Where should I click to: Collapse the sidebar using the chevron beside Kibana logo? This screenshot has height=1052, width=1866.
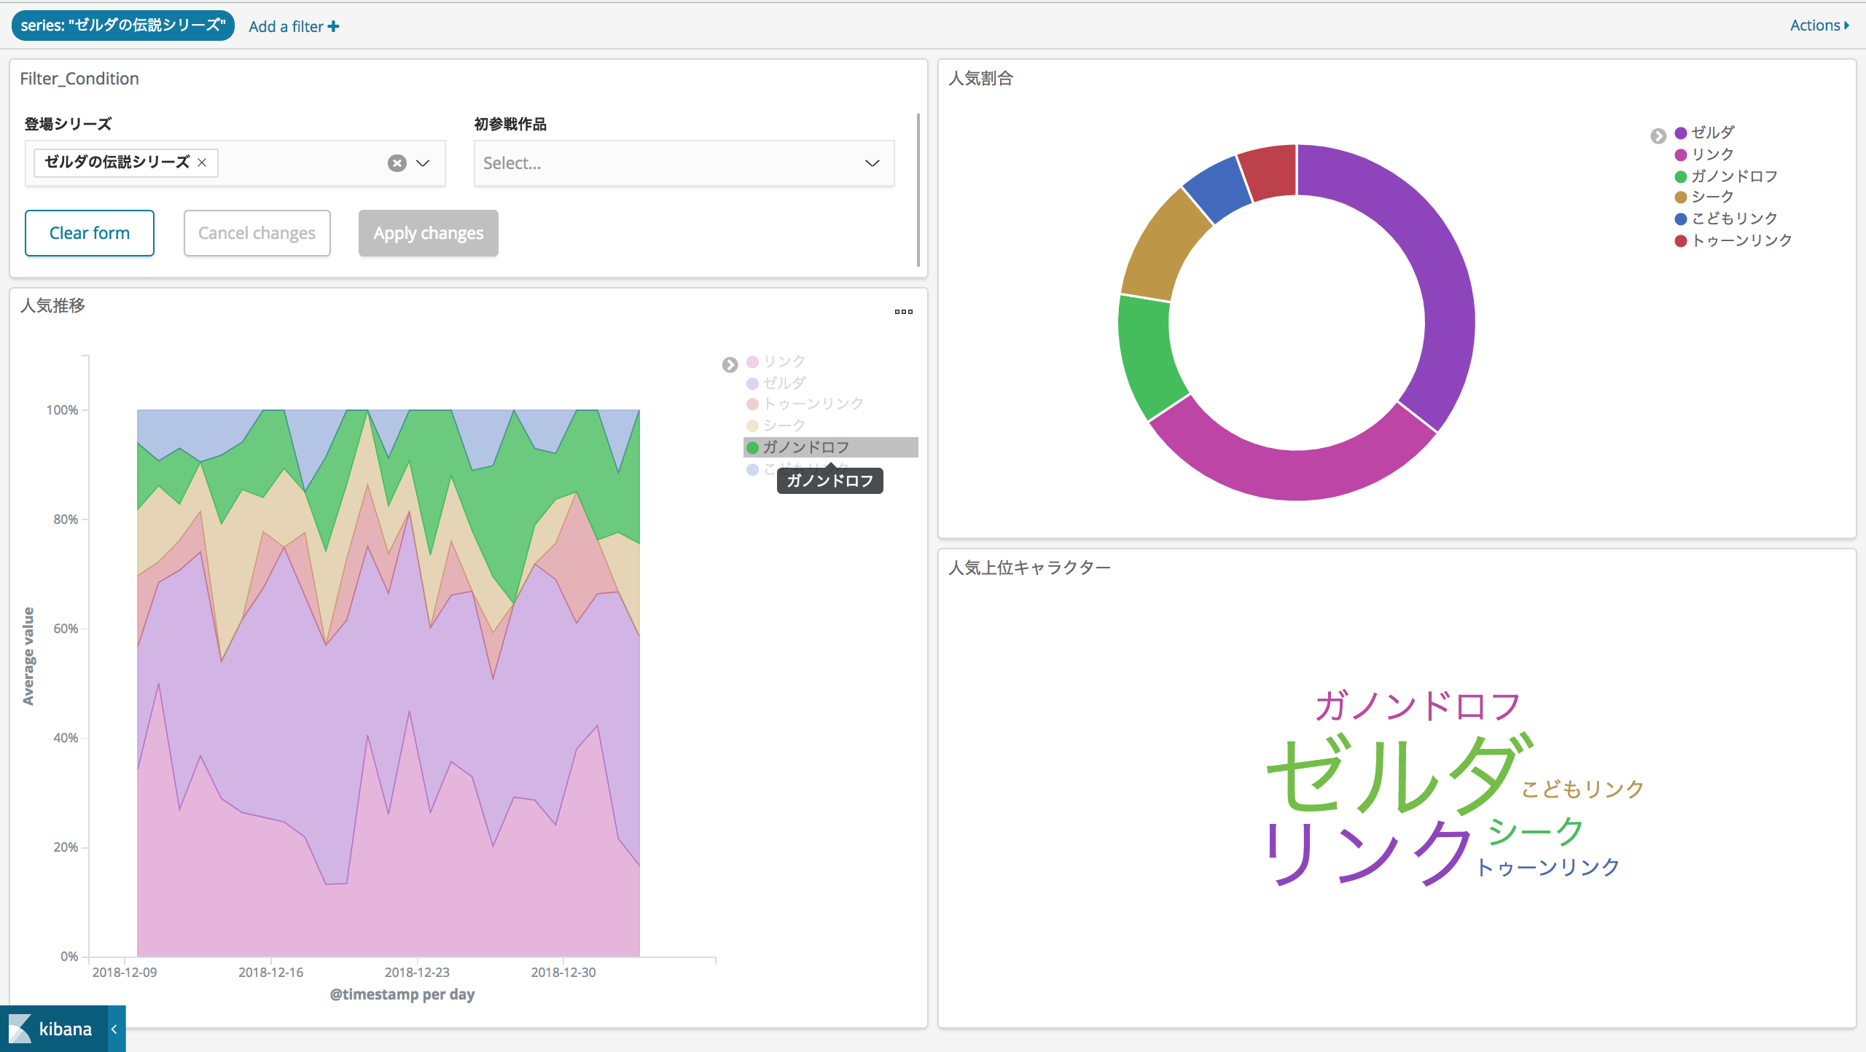pos(114,1029)
